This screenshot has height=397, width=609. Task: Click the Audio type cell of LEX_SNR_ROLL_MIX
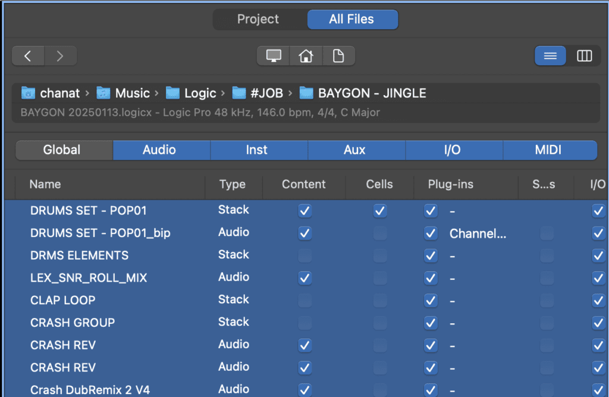233,277
